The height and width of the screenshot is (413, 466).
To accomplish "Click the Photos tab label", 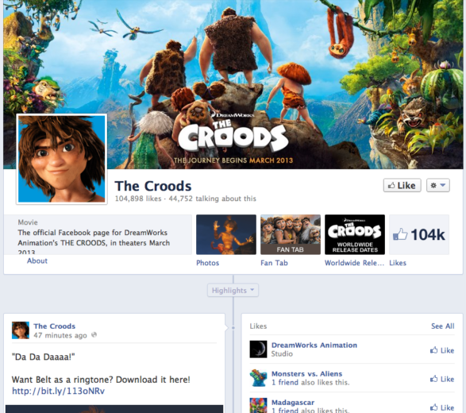I will click(208, 263).
